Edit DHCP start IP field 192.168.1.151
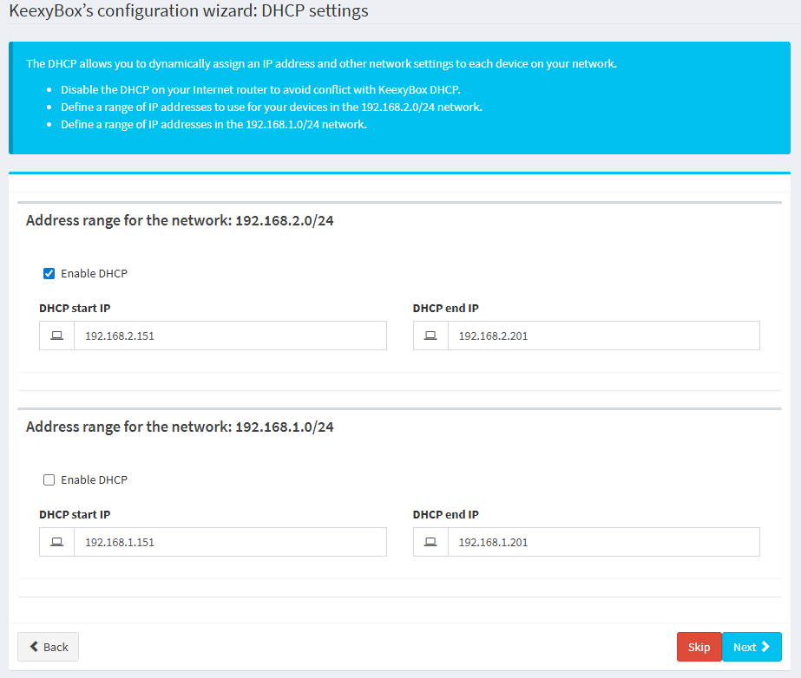This screenshot has height=678, width=801. coord(230,542)
